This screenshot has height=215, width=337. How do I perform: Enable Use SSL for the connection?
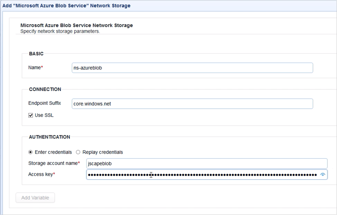click(30, 115)
